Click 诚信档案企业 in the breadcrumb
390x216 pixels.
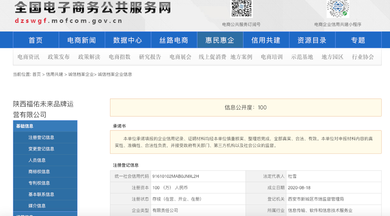tap(81, 74)
